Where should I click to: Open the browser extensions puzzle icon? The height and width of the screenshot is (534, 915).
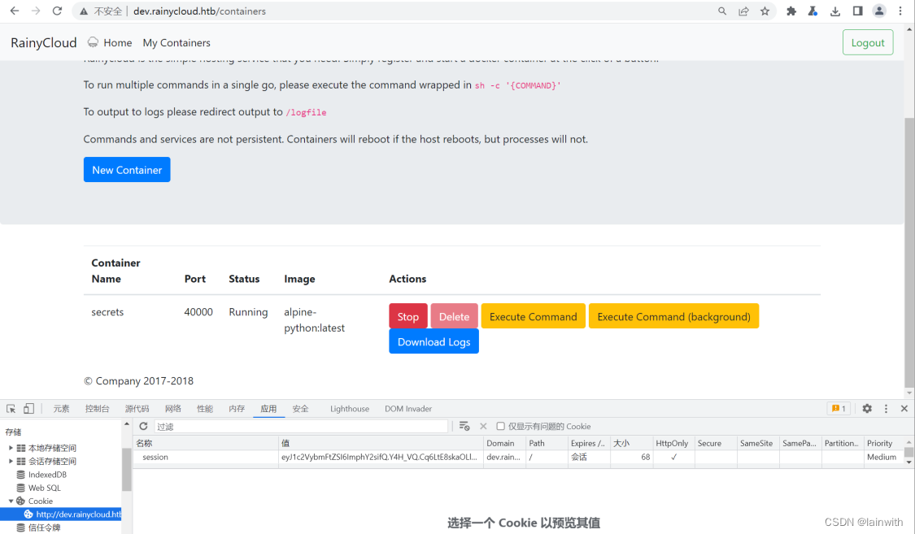791,11
